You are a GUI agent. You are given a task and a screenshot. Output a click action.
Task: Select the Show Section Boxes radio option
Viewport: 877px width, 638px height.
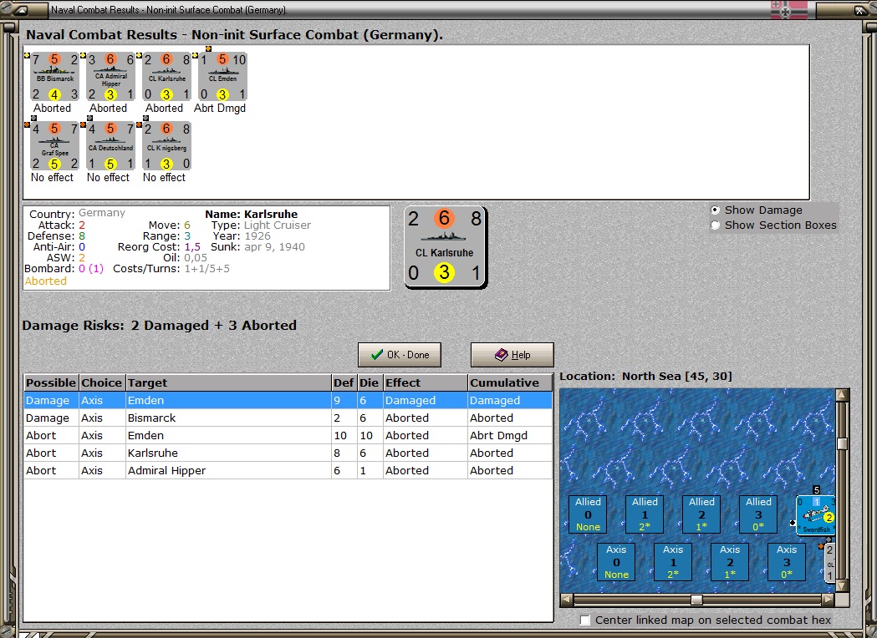click(715, 225)
